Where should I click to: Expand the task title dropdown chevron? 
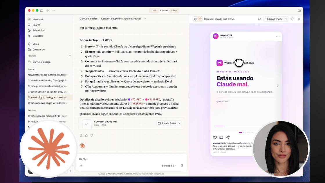pyautogui.click(x=145, y=19)
